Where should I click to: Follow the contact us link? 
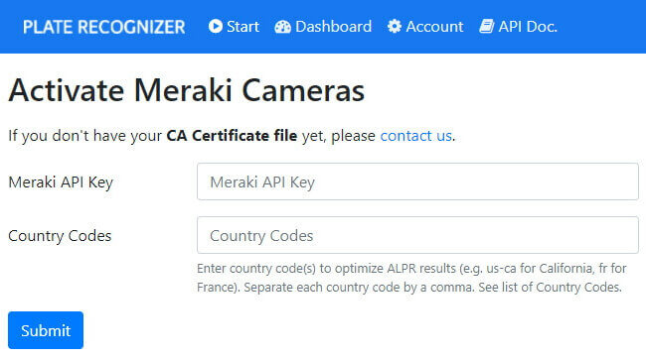415,136
